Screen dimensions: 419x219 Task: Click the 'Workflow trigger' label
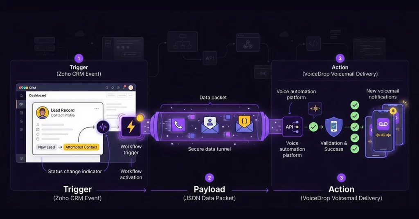pyautogui.click(x=131, y=150)
